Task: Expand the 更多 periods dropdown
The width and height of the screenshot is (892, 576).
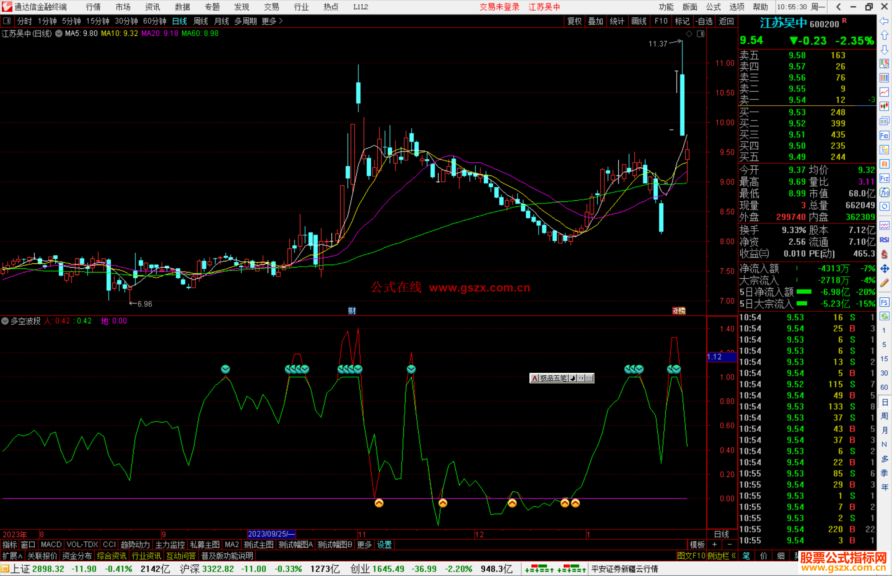Action: pos(272,21)
